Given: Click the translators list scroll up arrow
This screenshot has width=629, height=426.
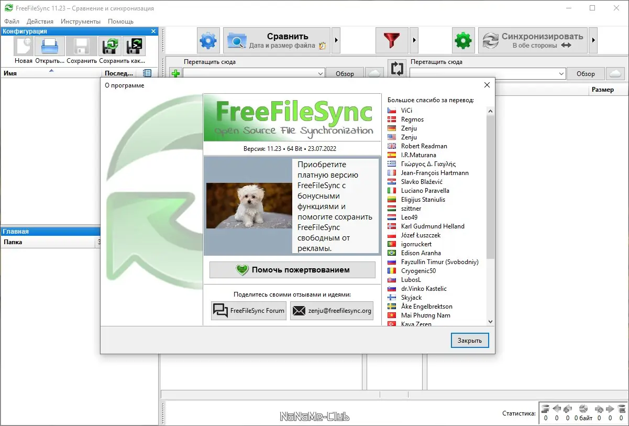Looking at the screenshot, I should click(490, 111).
